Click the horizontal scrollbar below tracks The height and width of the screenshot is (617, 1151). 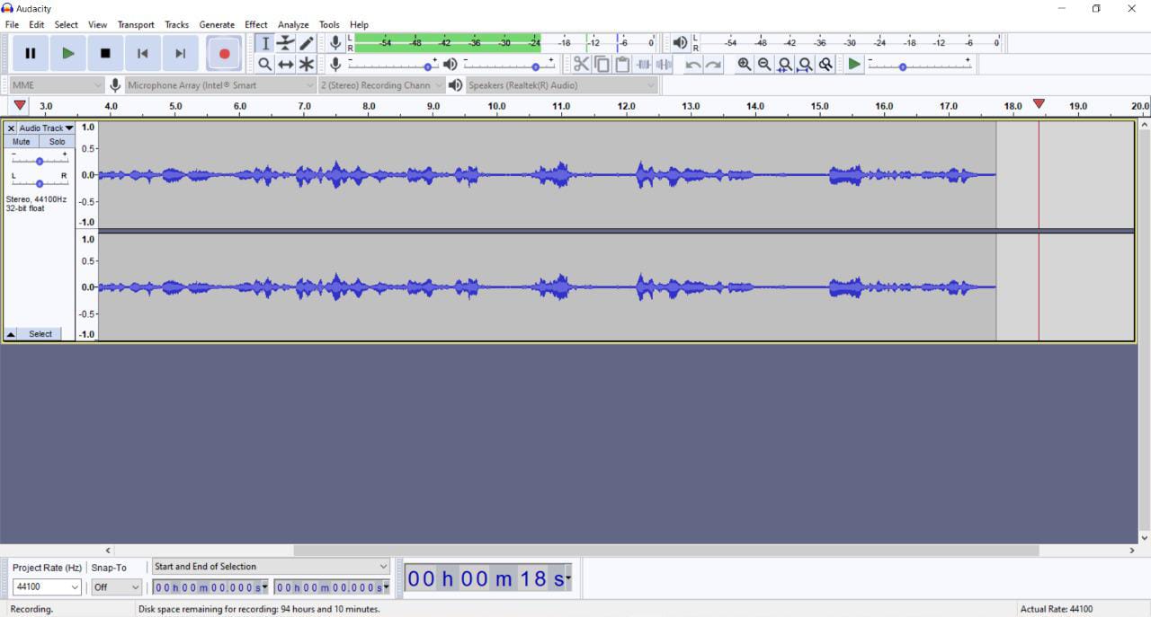(665, 551)
